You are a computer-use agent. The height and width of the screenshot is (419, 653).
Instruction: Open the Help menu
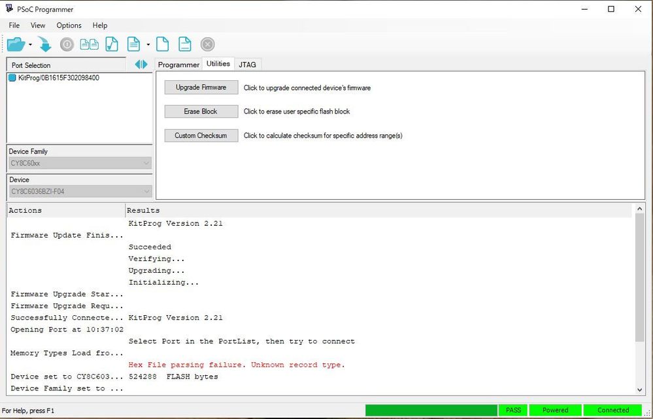click(100, 25)
